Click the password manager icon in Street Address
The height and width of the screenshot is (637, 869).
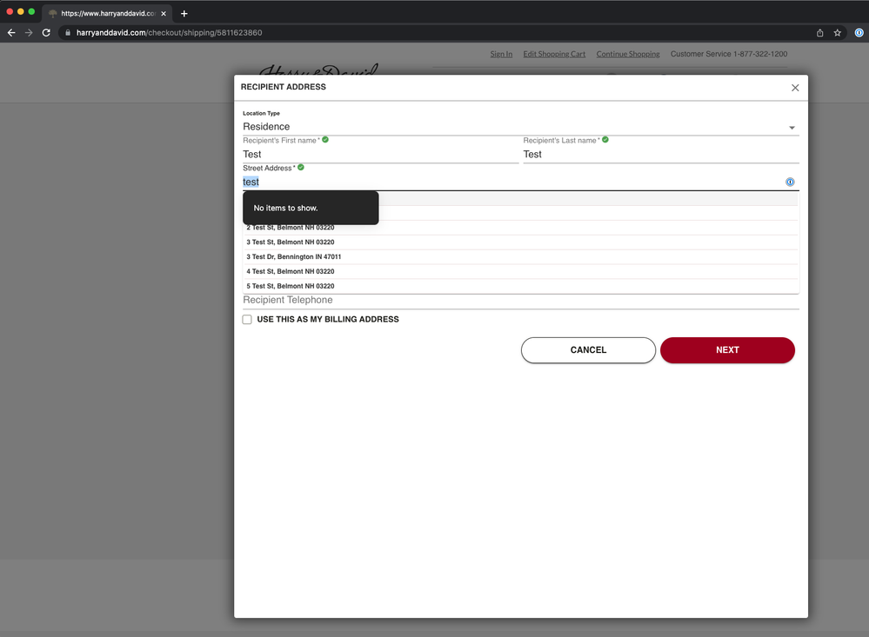(x=790, y=182)
